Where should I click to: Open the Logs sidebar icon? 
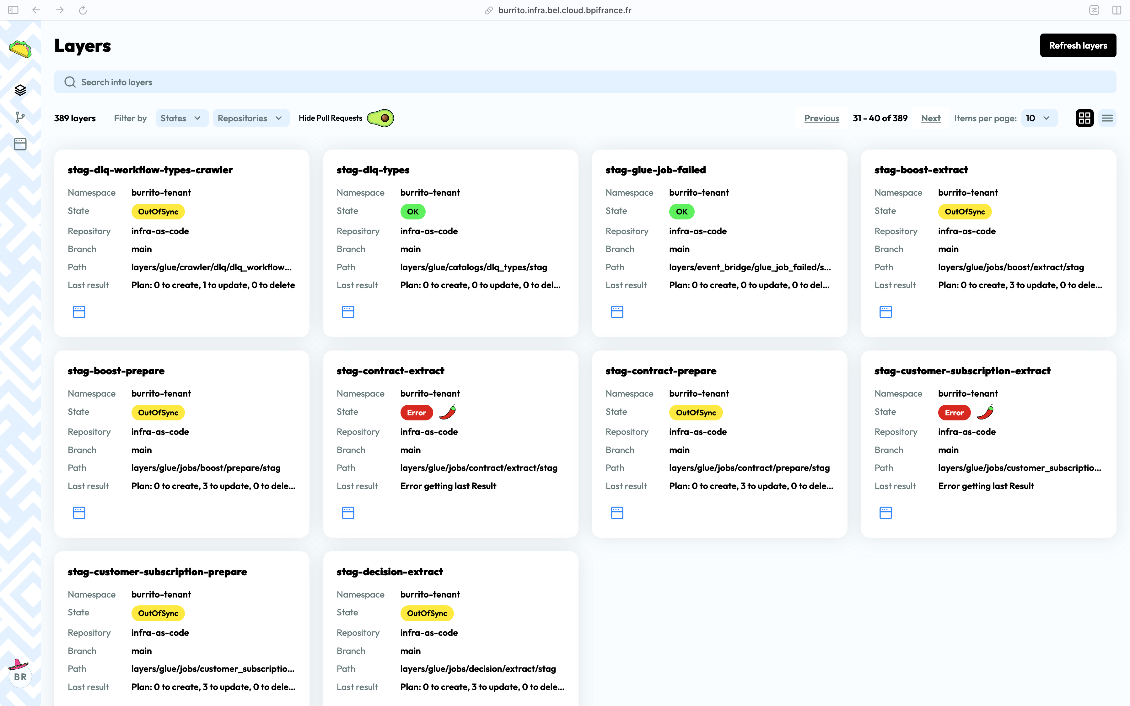pyautogui.click(x=20, y=144)
